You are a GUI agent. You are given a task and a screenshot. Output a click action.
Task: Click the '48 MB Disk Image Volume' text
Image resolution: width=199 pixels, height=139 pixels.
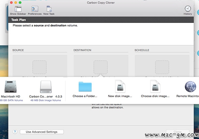(x=46, y=100)
